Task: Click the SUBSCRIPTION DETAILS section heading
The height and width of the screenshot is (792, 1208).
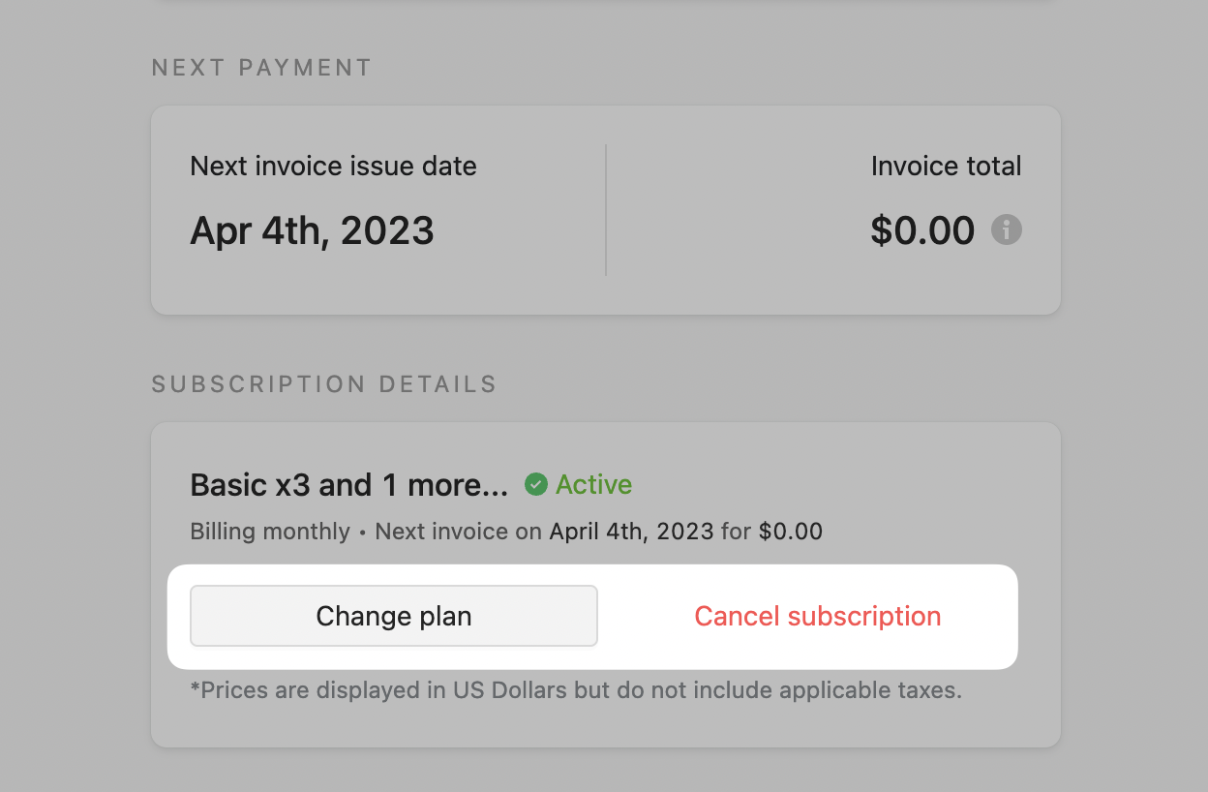Action: [x=324, y=384]
